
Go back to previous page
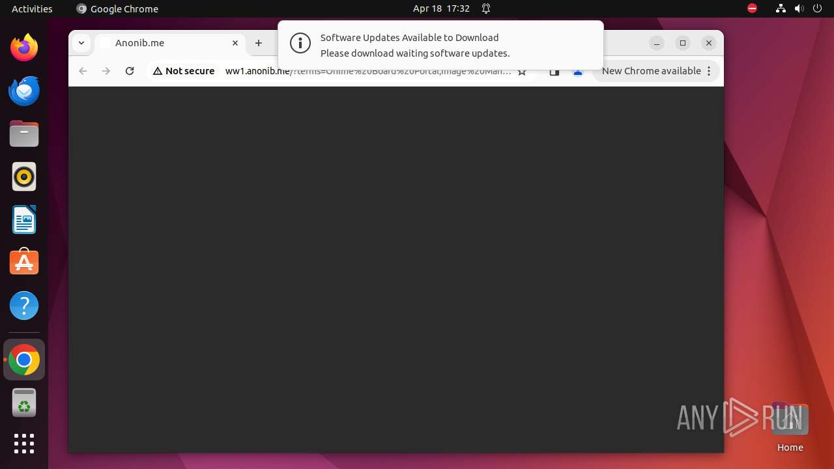[83, 71]
